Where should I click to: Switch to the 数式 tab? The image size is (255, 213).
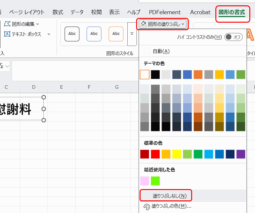point(58,12)
